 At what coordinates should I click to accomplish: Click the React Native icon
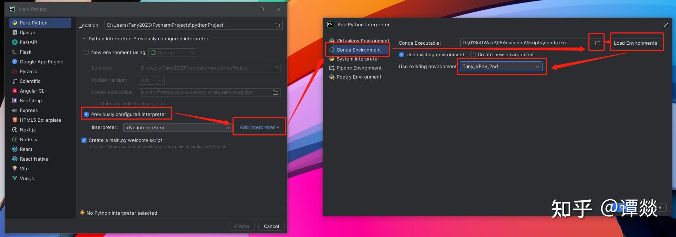(15, 159)
